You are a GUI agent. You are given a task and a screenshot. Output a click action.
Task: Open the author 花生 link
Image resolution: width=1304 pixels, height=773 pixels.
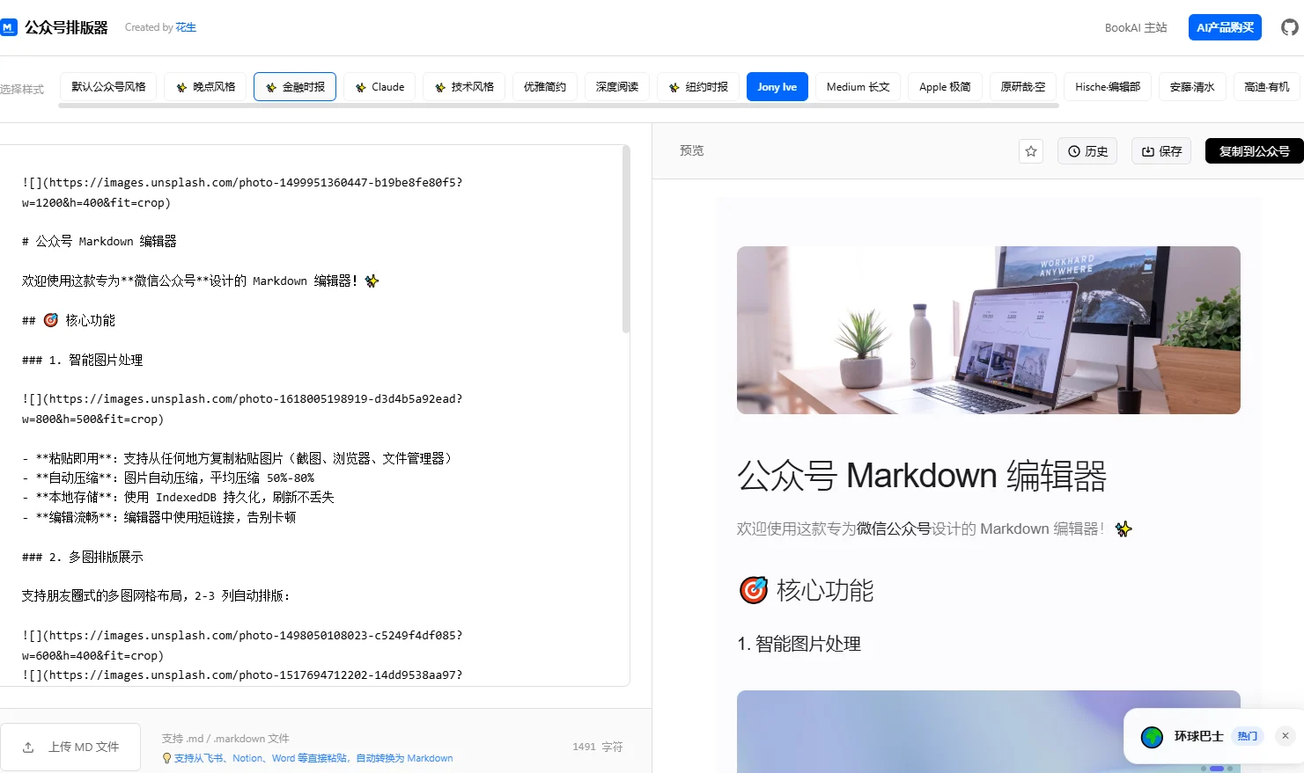tap(186, 27)
